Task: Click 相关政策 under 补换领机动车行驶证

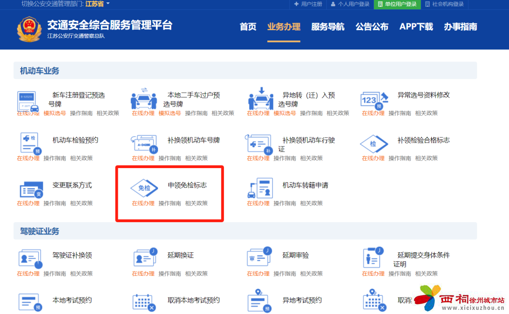Action: pyautogui.click(x=312, y=158)
